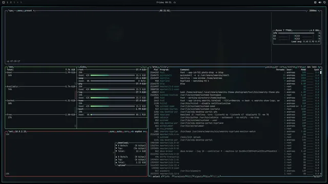The height and width of the screenshot is (184, 328).
Task: Open the btop menu option
Action: tap(19, 11)
